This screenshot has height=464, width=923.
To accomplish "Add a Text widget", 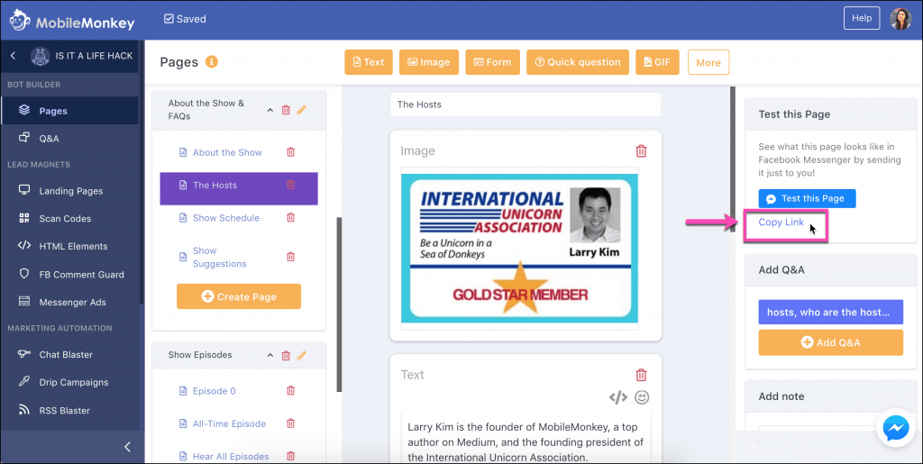I will (x=369, y=62).
